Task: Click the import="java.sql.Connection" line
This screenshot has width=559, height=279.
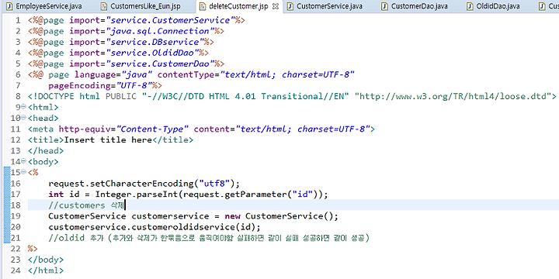Action: pyautogui.click(x=127, y=31)
